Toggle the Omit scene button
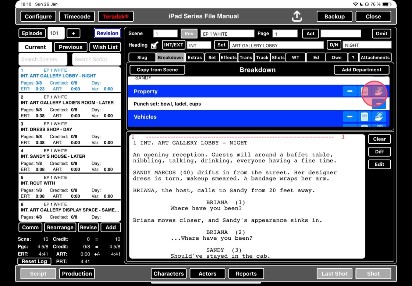The height and width of the screenshot is (286, 412). pos(381,33)
